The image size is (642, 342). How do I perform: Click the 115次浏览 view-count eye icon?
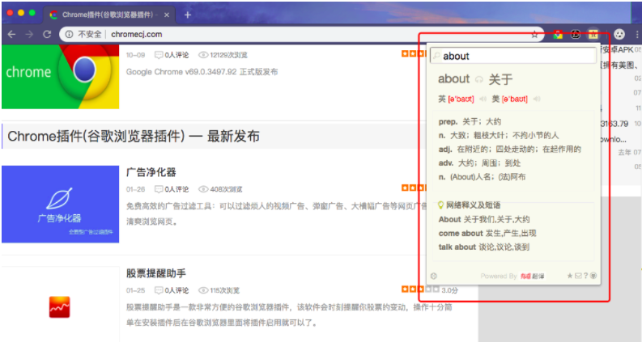click(x=203, y=290)
